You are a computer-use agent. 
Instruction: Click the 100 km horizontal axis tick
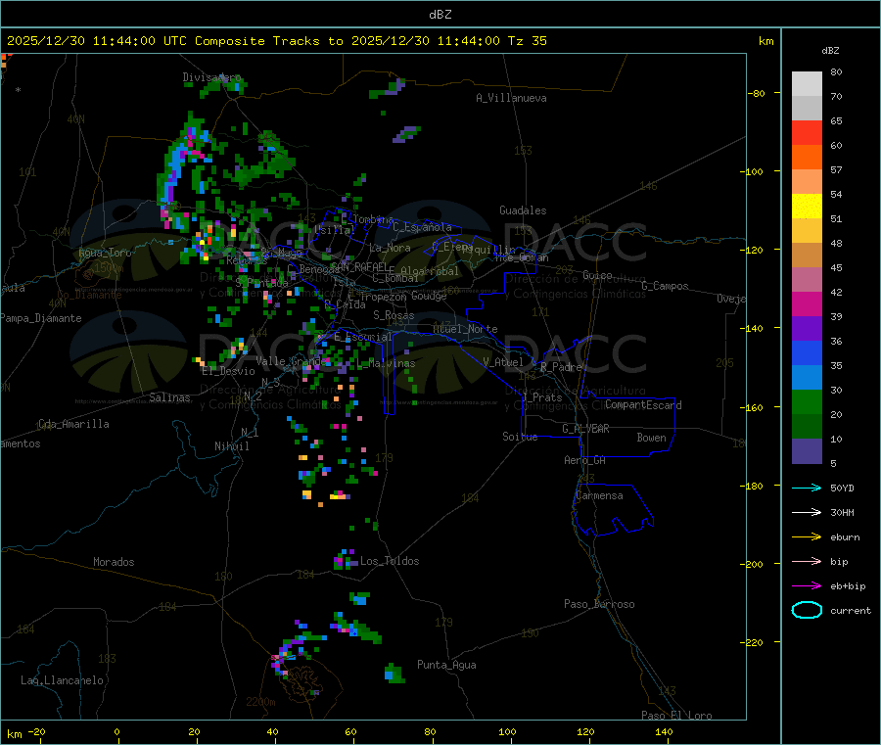tap(507, 731)
